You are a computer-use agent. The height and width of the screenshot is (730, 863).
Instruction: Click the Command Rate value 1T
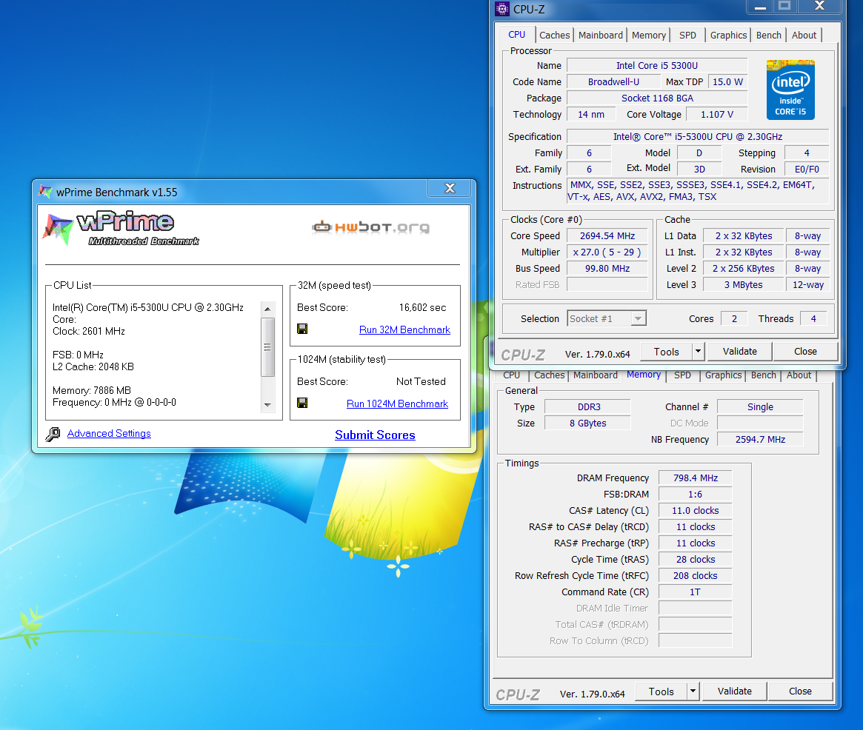pos(695,592)
